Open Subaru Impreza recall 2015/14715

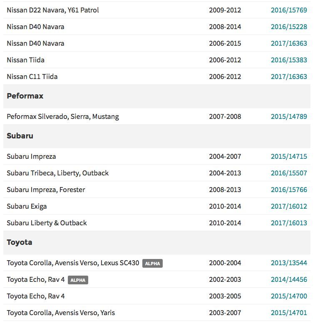[289, 156]
